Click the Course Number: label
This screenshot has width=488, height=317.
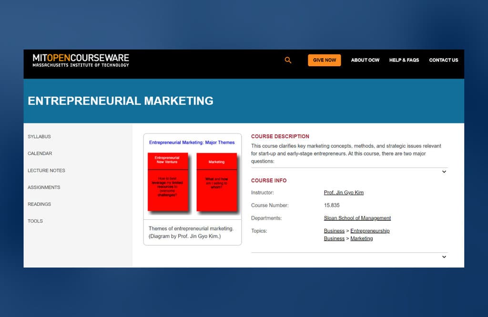[x=270, y=205]
